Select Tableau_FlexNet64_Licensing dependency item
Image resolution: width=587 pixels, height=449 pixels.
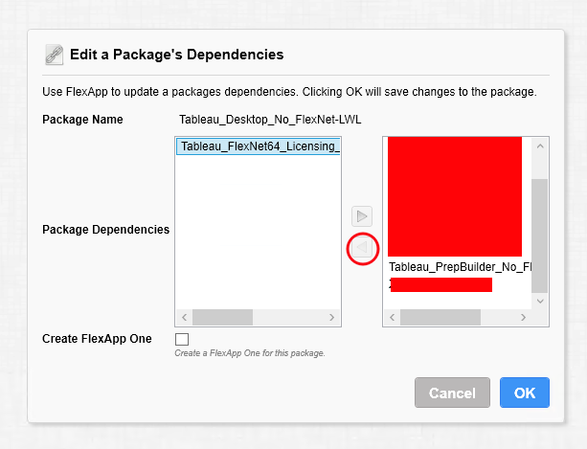coord(258,146)
